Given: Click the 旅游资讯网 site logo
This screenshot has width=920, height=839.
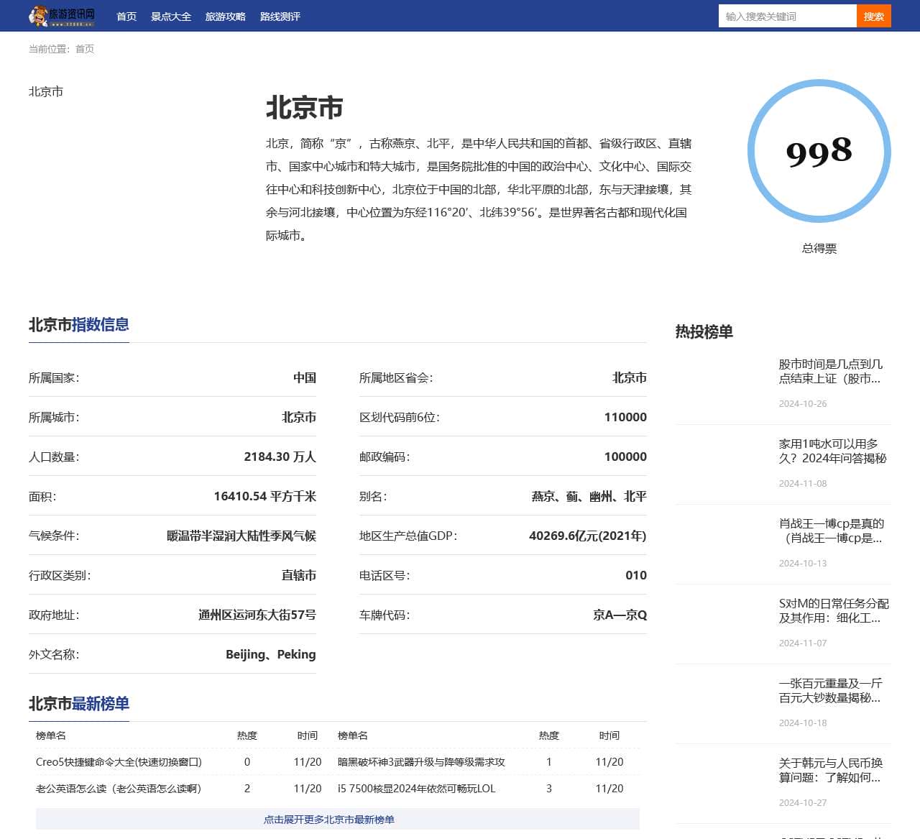Looking at the screenshot, I should (x=62, y=16).
